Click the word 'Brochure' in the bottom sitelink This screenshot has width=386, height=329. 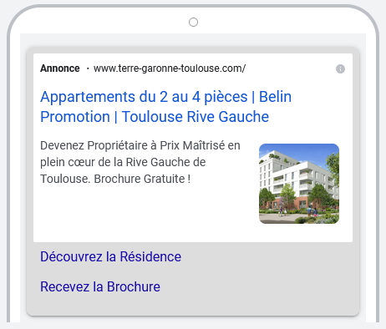tap(134, 286)
